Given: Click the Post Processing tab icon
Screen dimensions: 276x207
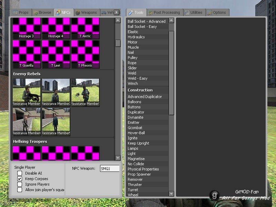Looking at the screenshot, I should [x=150, y=12].
